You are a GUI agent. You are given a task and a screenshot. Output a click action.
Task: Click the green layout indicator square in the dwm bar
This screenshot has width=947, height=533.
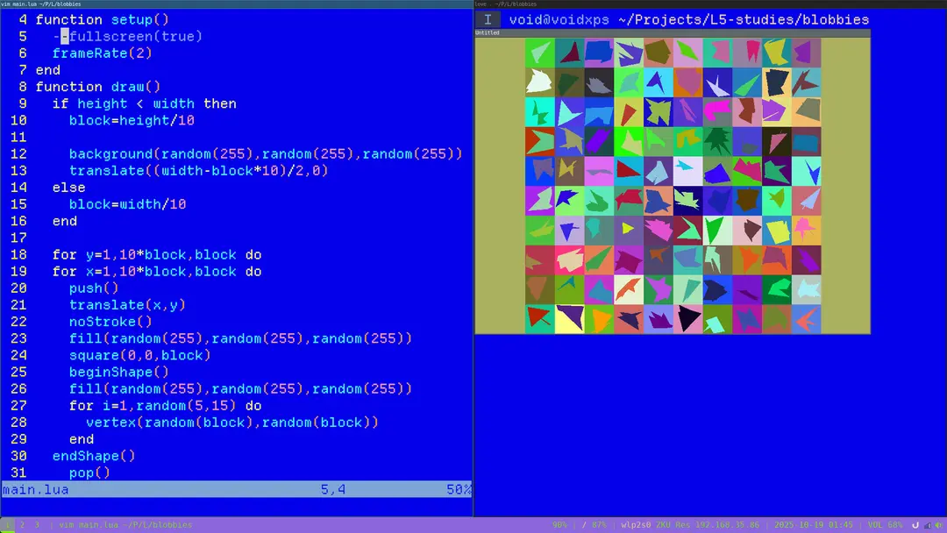(7, 530)
